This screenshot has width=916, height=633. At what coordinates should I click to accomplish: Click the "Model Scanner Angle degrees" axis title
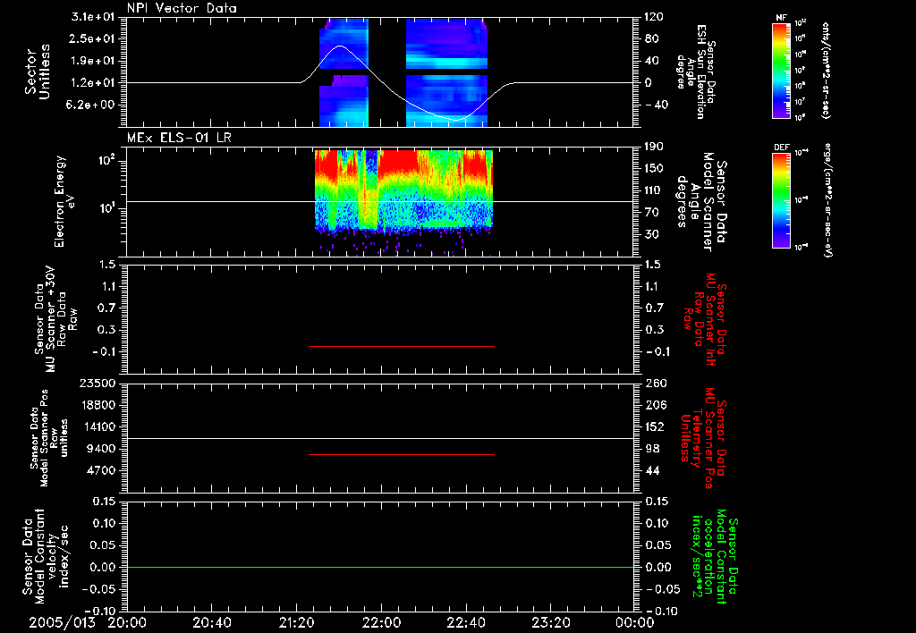[700, 202]
